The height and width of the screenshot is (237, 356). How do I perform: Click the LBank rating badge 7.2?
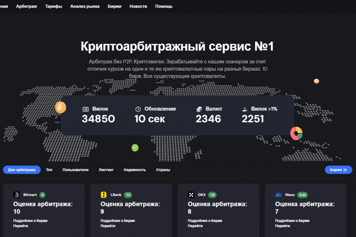[128, 195]
